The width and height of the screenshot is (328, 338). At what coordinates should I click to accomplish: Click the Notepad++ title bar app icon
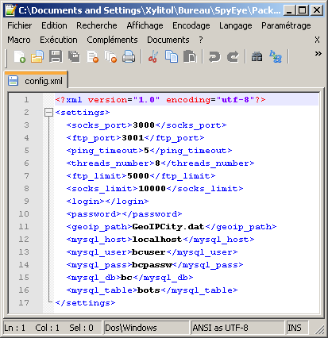point(10,10)
